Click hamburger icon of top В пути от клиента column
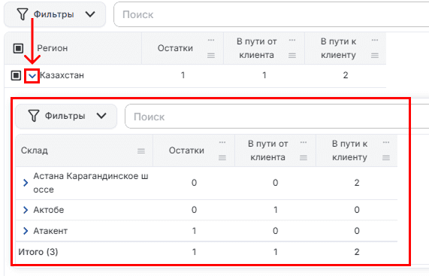Screen dimensions: 429x276 292,56
